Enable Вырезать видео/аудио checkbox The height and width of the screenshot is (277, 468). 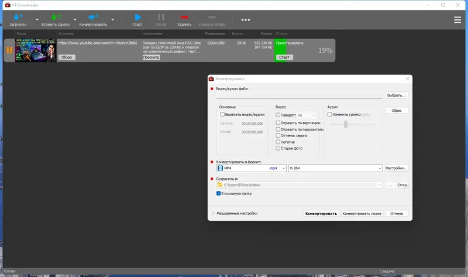pos(222,114)
